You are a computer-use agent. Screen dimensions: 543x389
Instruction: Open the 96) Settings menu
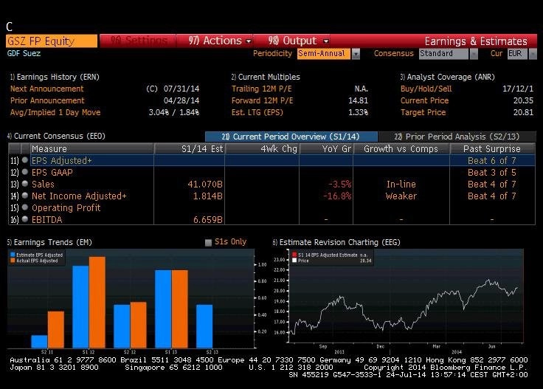[138, 41]
